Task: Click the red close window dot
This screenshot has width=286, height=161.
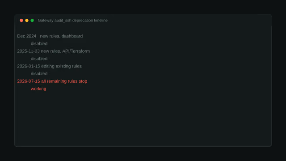Action: point(21,21)
